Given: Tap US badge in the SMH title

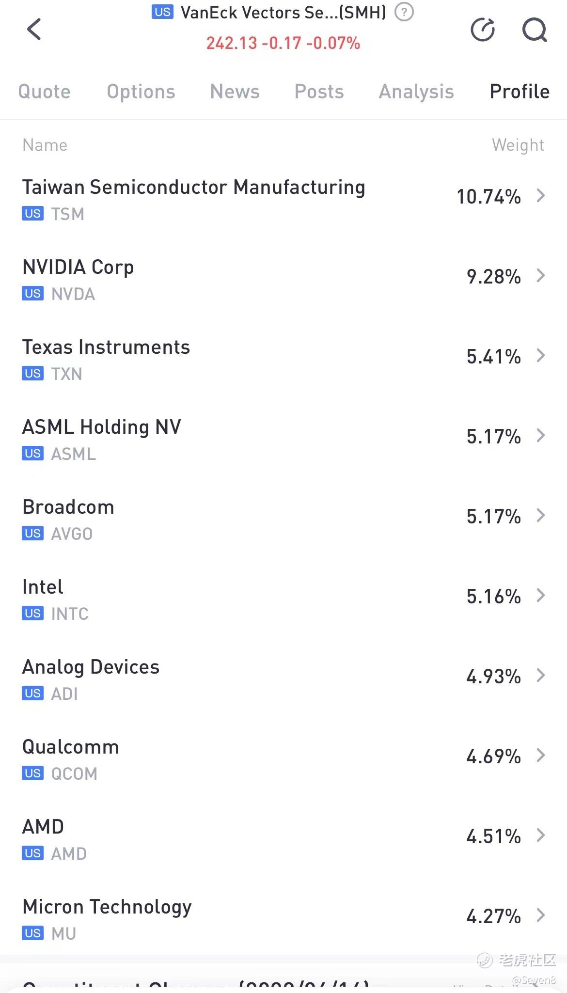Looking at the screenshot, I should point(162,12).
